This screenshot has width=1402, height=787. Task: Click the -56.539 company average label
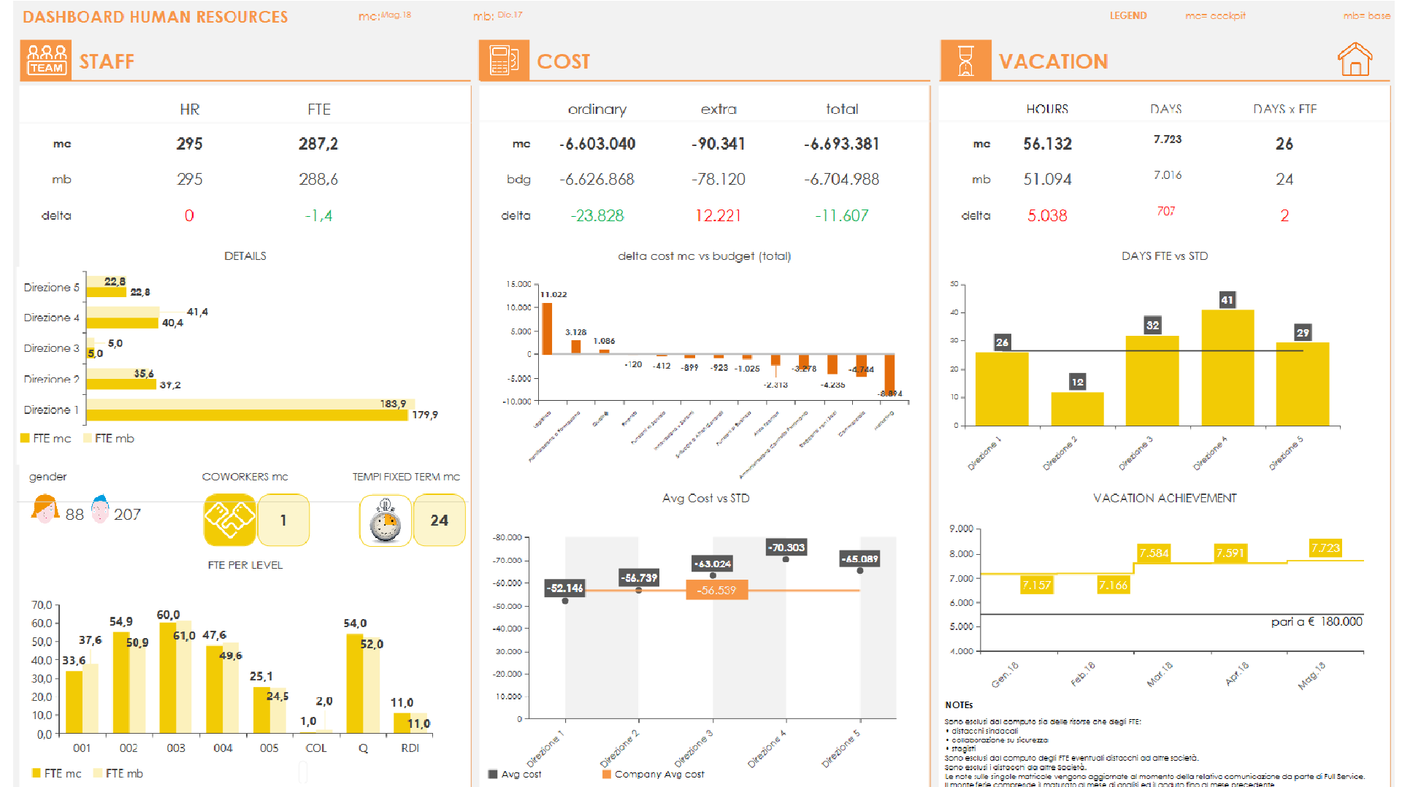click(716, 590)
